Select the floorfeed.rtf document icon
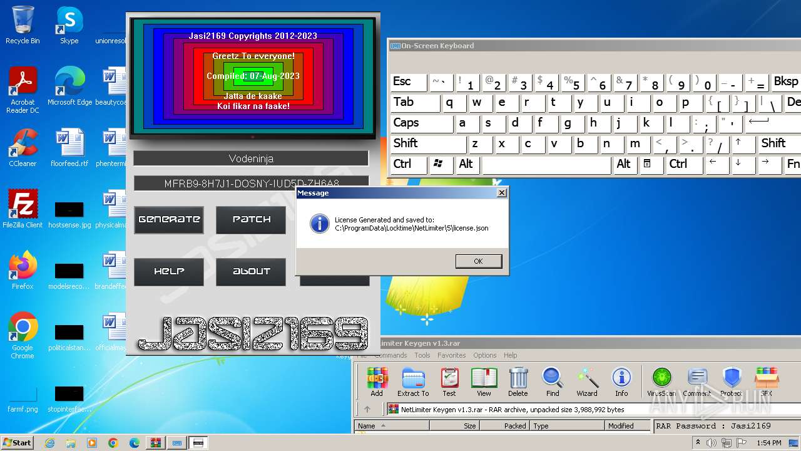The image size is (801, 451). tap(69, 148)
